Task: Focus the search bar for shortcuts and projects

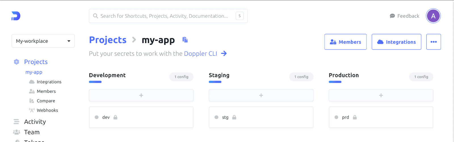Action: (165, 16)
